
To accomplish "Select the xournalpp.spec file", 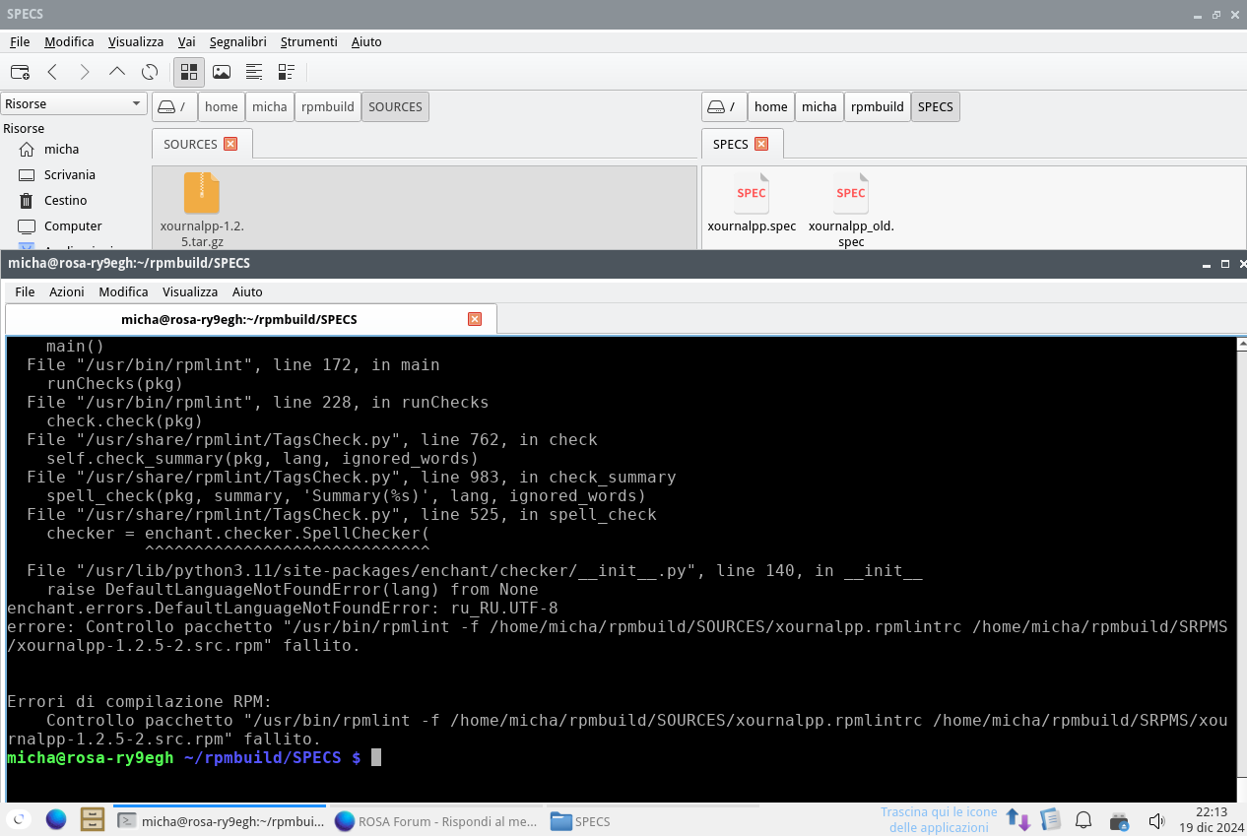I will click(x=752, y=205).
